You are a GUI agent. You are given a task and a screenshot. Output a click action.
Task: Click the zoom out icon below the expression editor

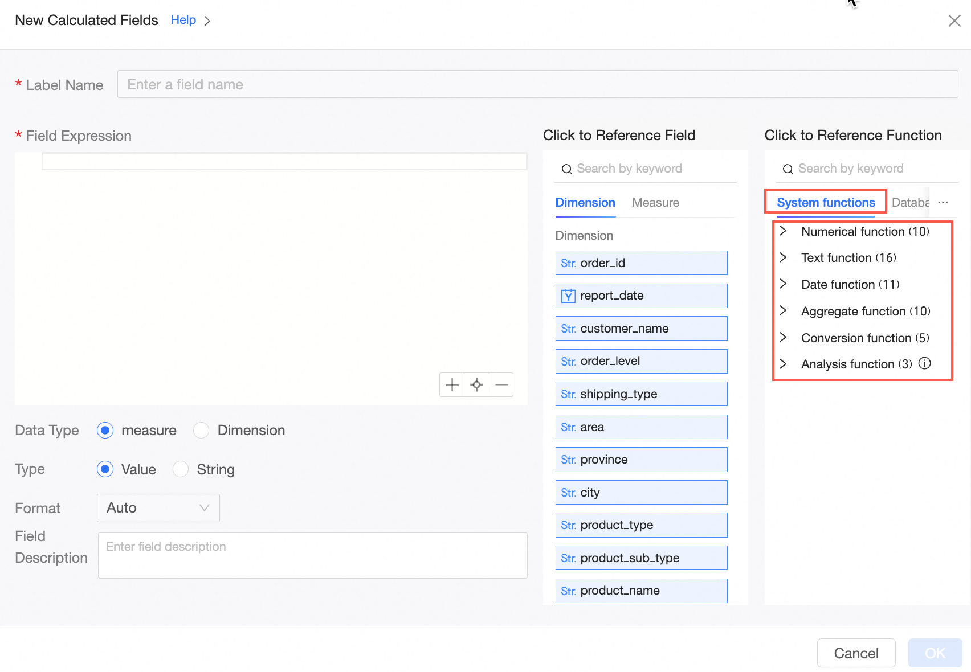pyautogui.click(x=501, y=384)
